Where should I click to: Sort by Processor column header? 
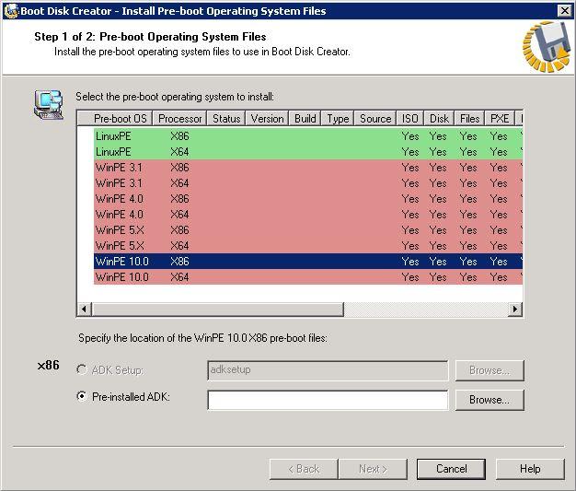(179, 119)
